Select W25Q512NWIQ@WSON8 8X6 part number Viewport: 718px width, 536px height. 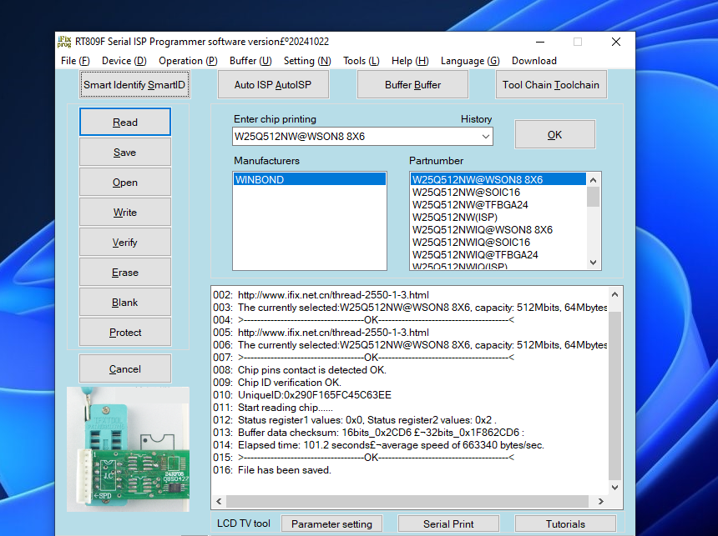[x=498, y=229]
